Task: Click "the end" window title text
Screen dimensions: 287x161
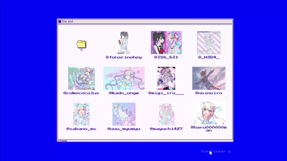Action: [x=67, y=21]
